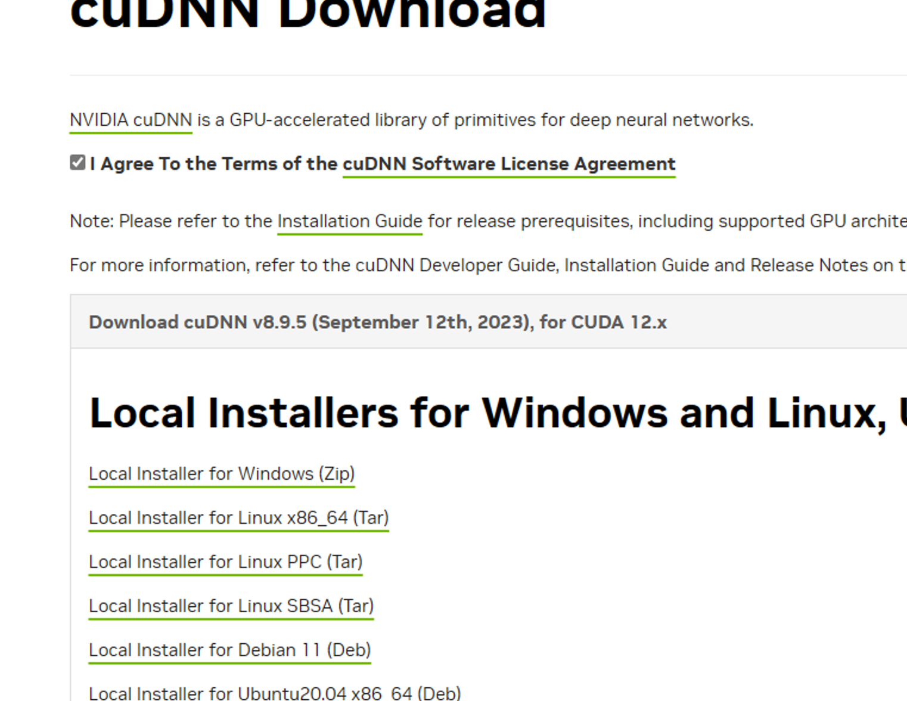Viewport: 907px width, 701px height.
Task: Download Local Installer for Windows (Zip)
Action: [222, 474]
